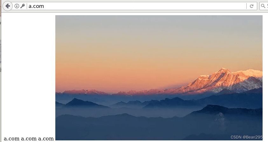268x142 pixels.
Task: Select the second a.com word on page
Action: pyautogui.click(x=29, y=139)
